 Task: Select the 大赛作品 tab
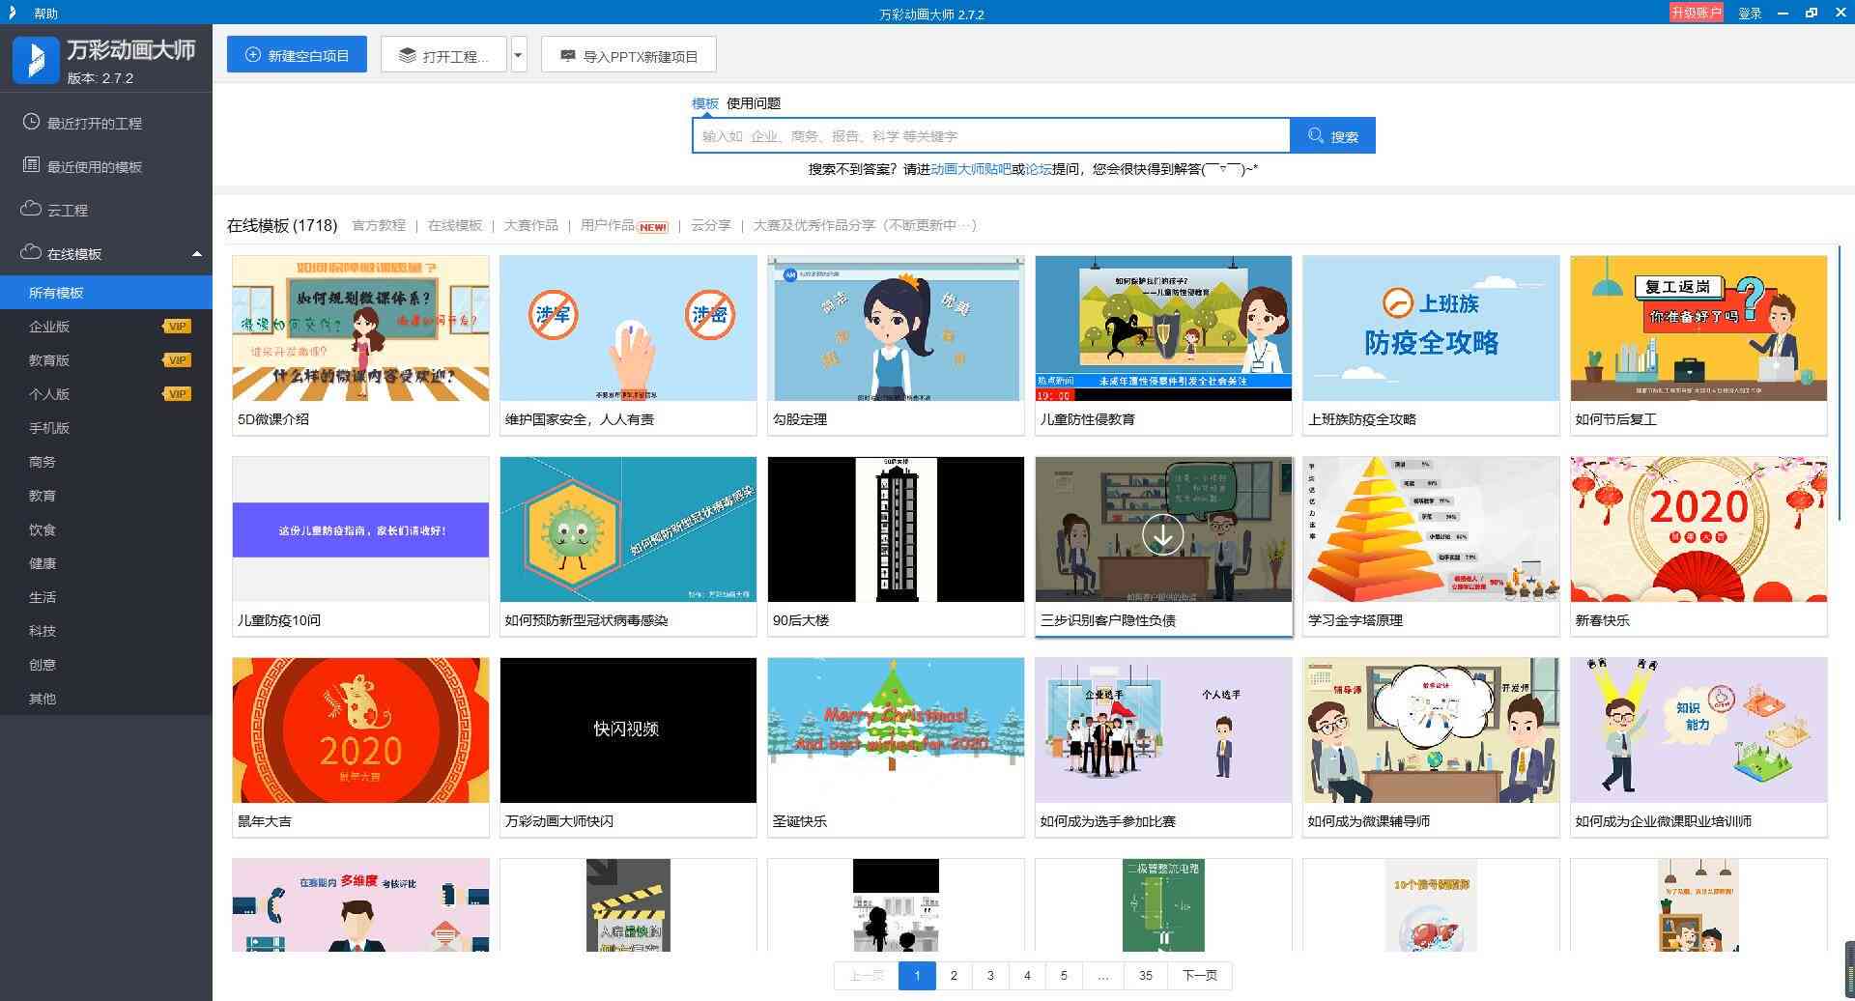click(530, 225)
